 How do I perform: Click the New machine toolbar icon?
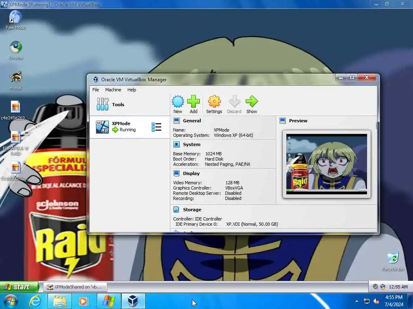pos(178,104)
